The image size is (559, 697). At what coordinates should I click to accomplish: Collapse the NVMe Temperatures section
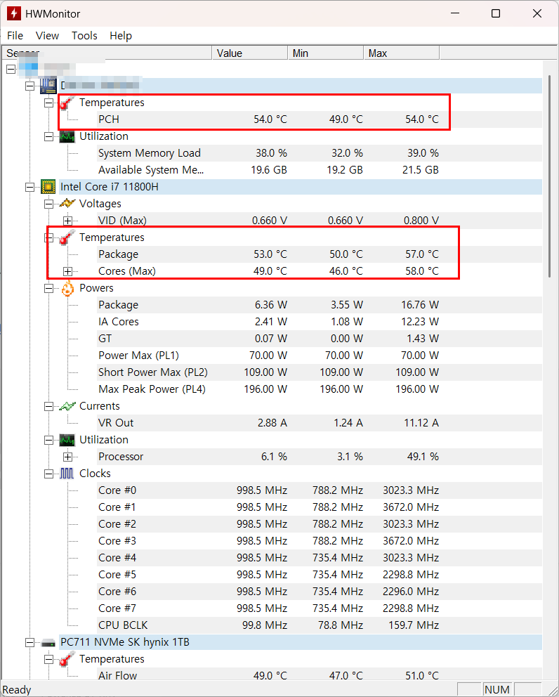click(49, 659)
